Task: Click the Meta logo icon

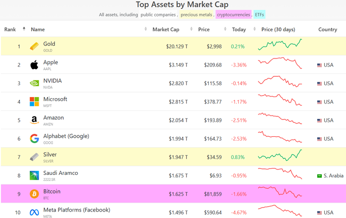Action: 34,212
